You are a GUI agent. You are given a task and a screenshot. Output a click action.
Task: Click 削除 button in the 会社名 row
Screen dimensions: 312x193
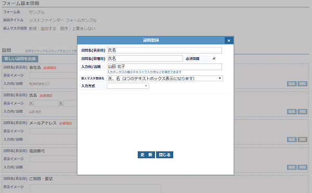coord(303,84)
